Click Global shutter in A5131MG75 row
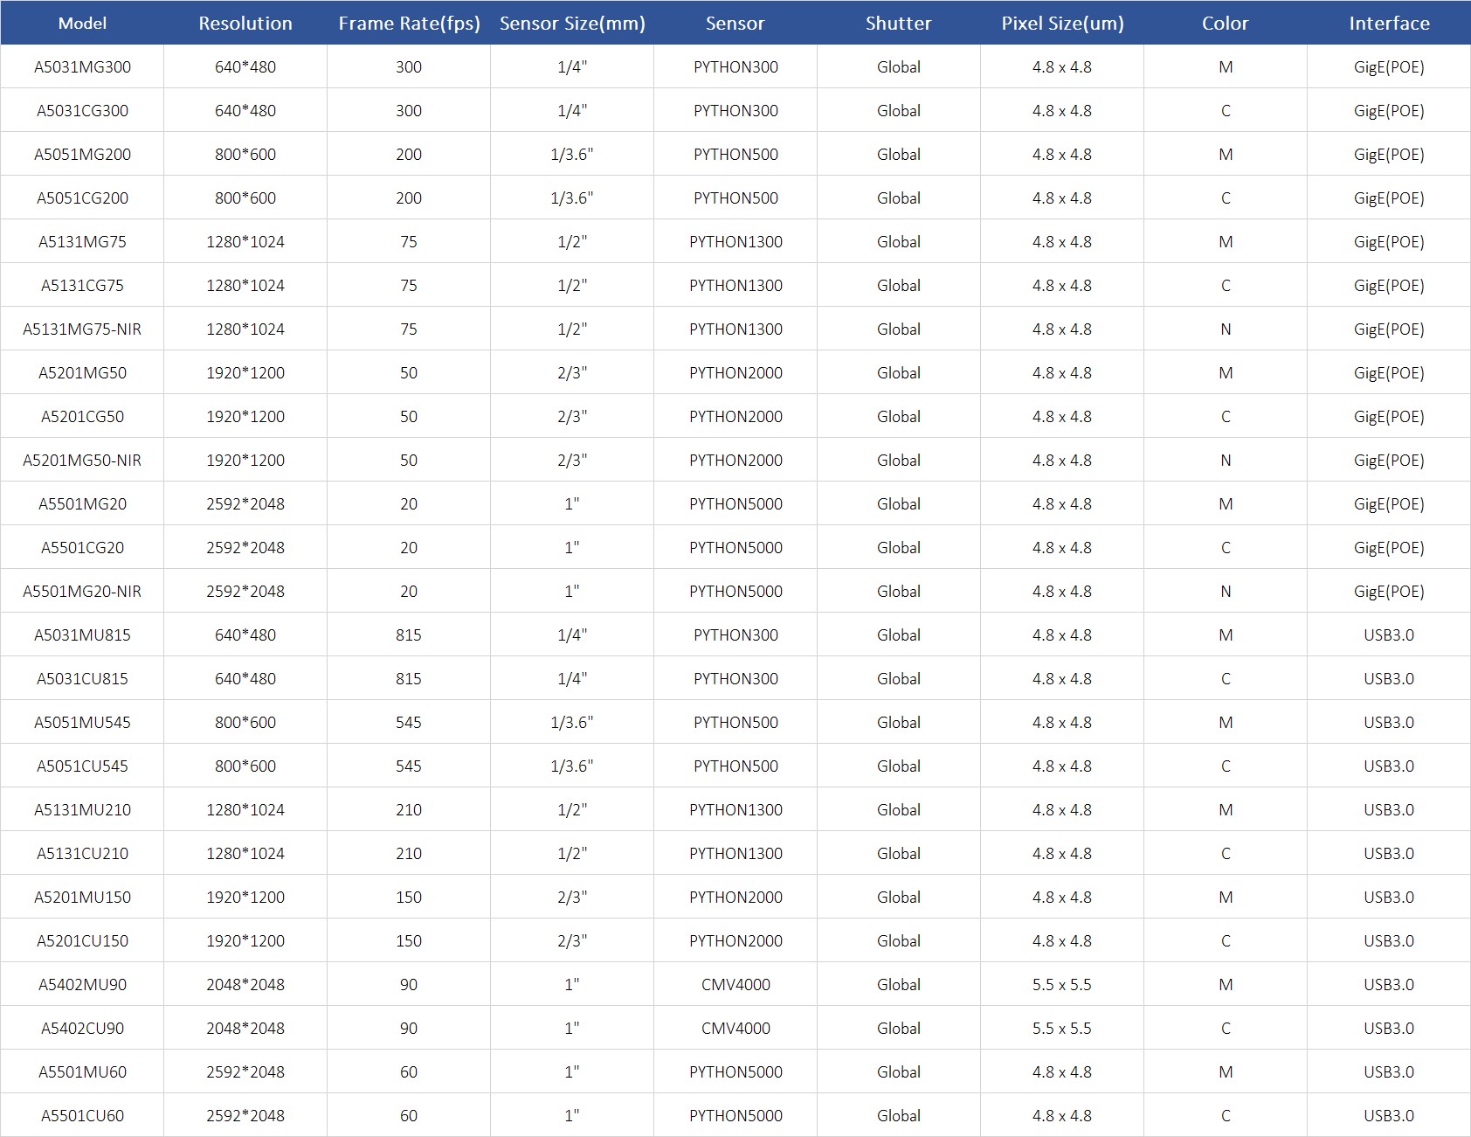The width and height of the screenshot is (1471, 1137). (x=899, y=242)
